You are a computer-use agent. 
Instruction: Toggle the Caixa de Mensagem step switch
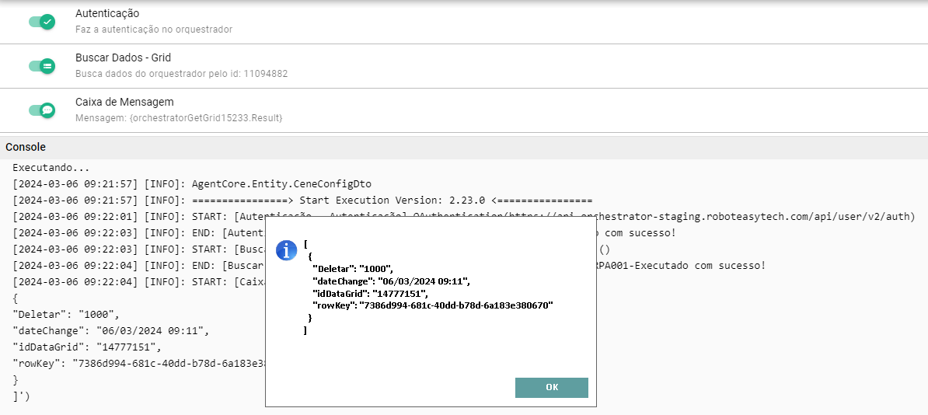click(42, 110)
